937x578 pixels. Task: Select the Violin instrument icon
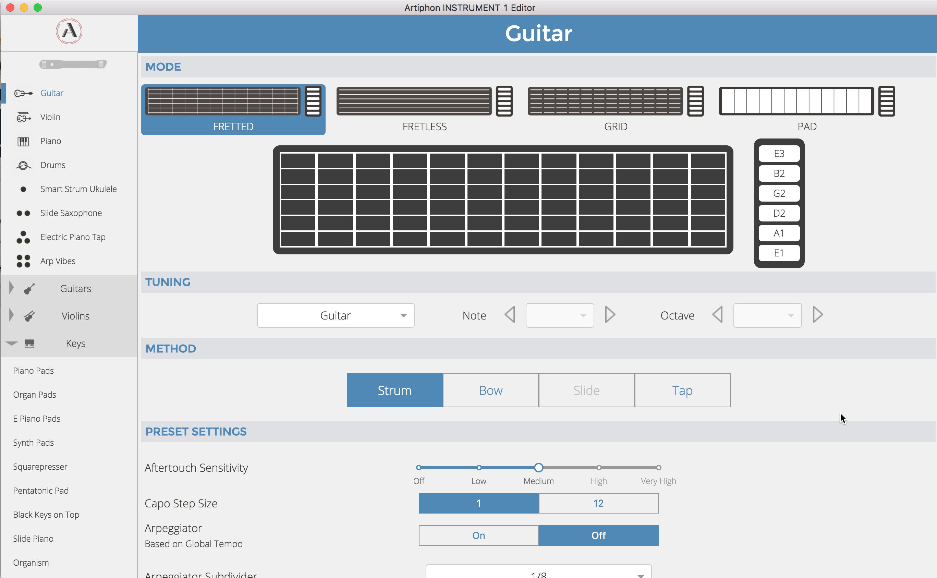(23, 117)
